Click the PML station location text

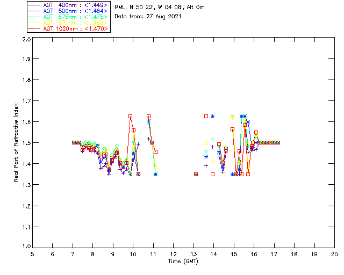[x=160, y=8]
